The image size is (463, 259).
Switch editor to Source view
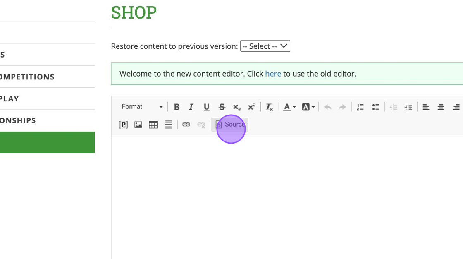230,125
